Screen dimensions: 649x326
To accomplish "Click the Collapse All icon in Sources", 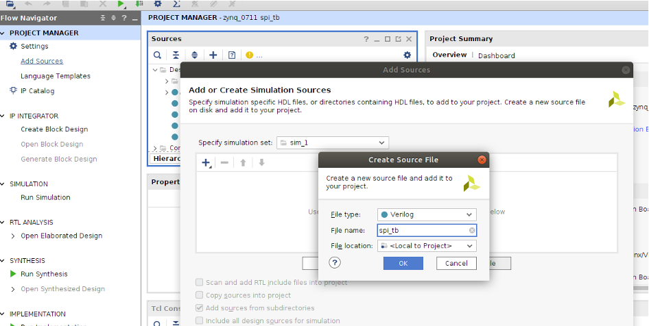I will click(176, 55).
